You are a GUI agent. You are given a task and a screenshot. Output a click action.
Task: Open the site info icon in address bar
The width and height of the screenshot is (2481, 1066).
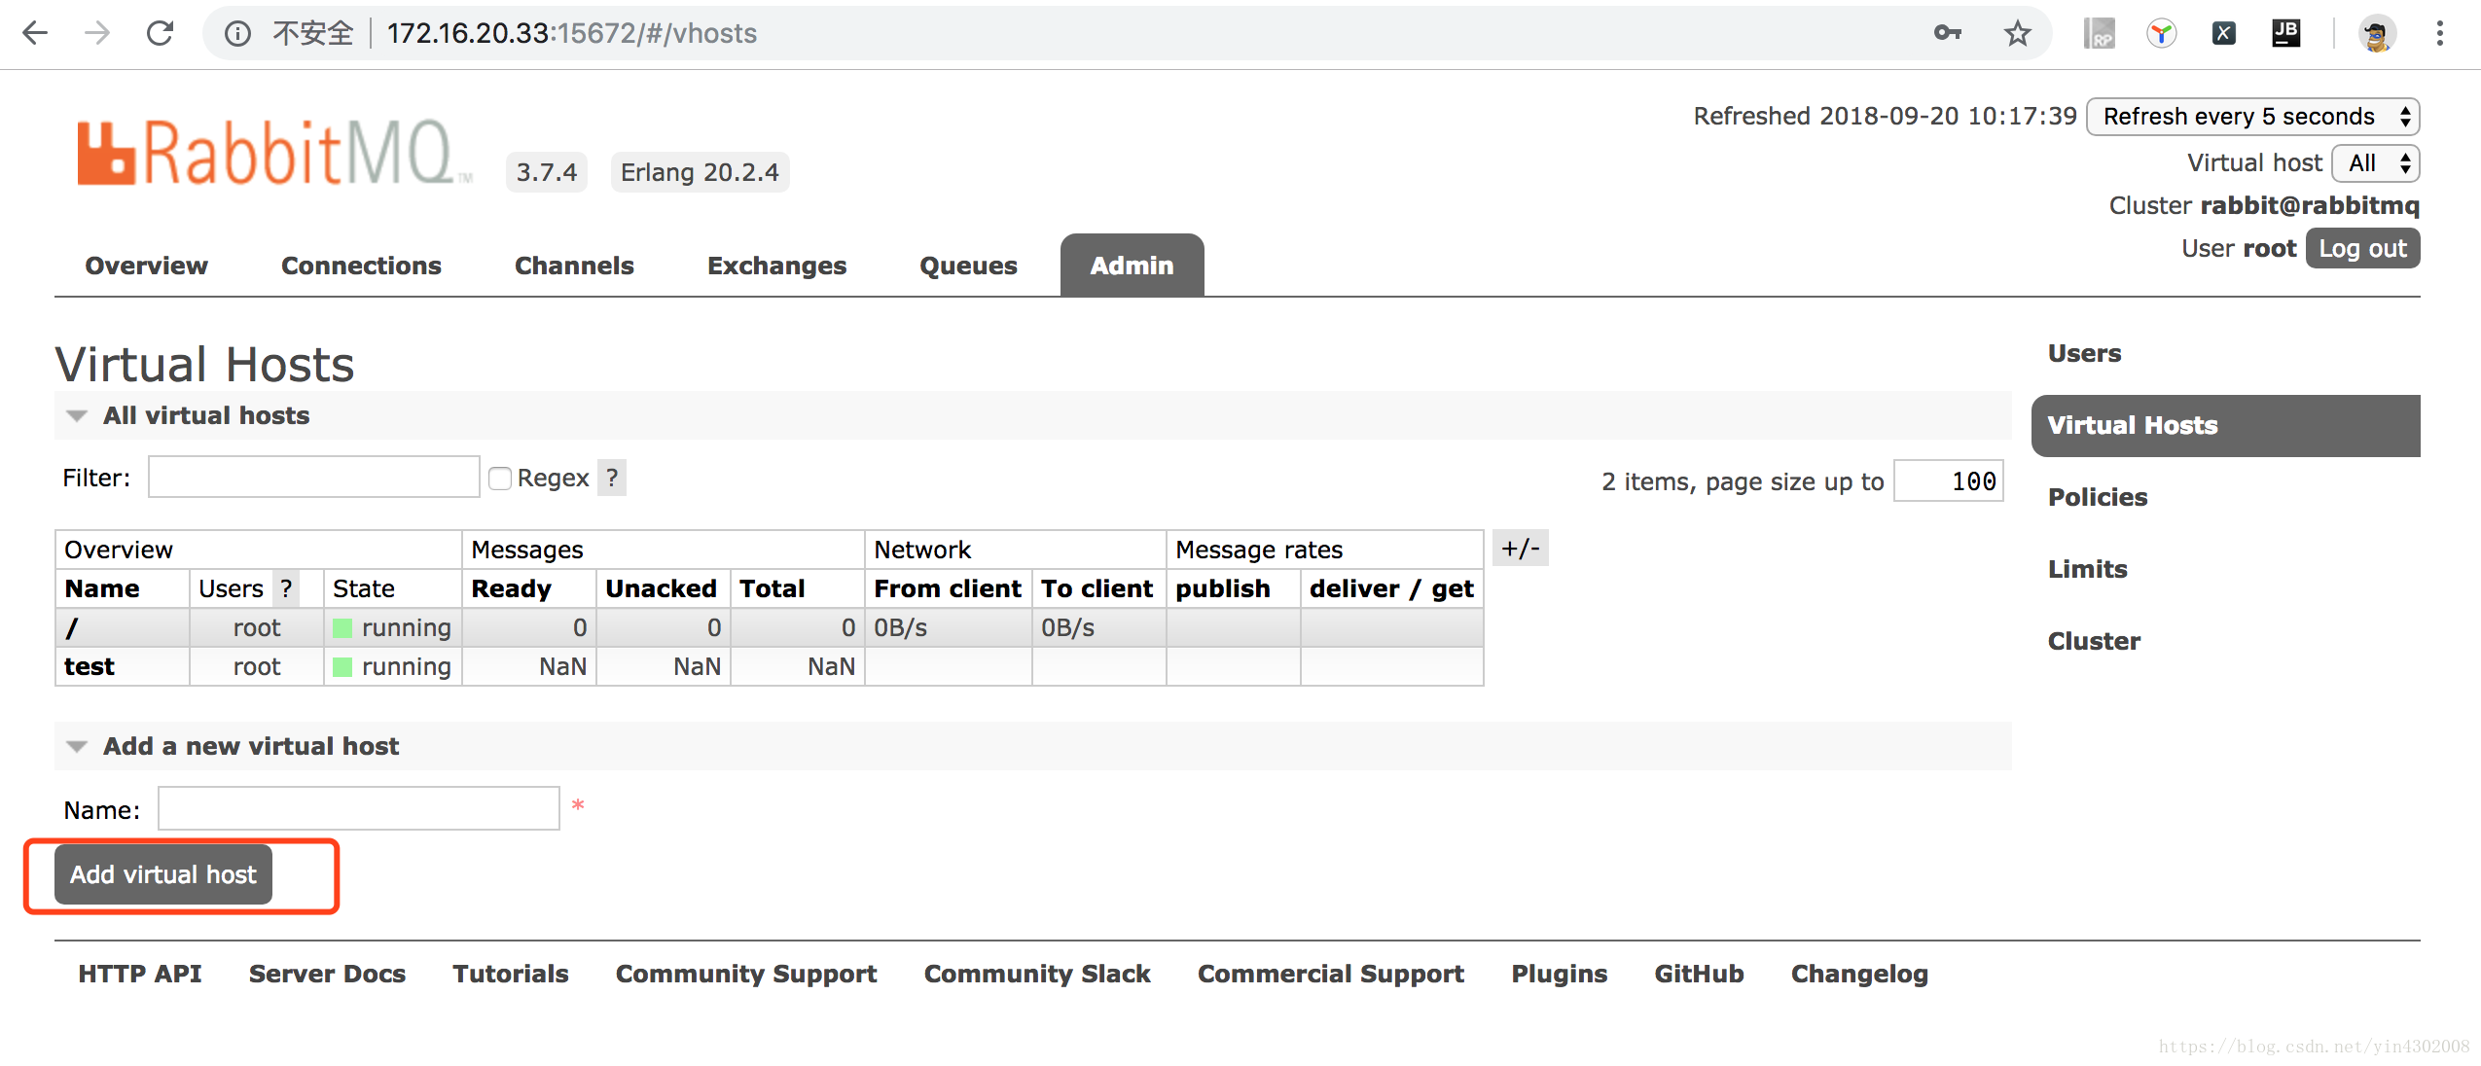click(237, 34)
